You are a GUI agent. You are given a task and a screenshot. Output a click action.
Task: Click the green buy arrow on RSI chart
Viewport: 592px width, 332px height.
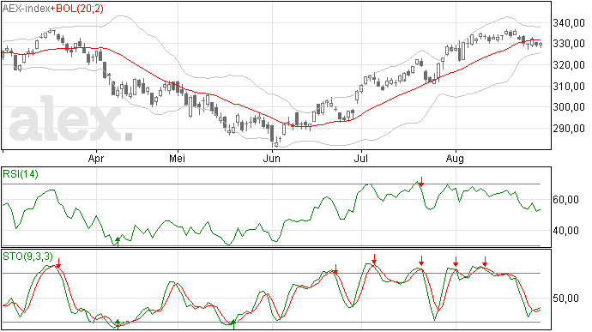(x=118, y=242)
